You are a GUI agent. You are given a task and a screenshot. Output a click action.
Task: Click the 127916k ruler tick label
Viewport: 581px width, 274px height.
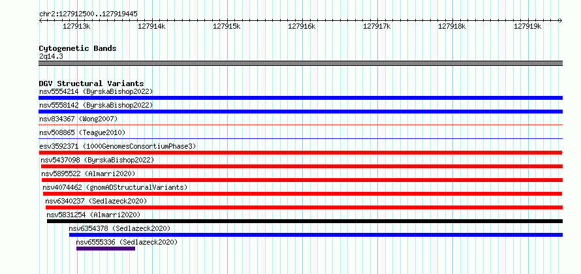coord(302,26)
